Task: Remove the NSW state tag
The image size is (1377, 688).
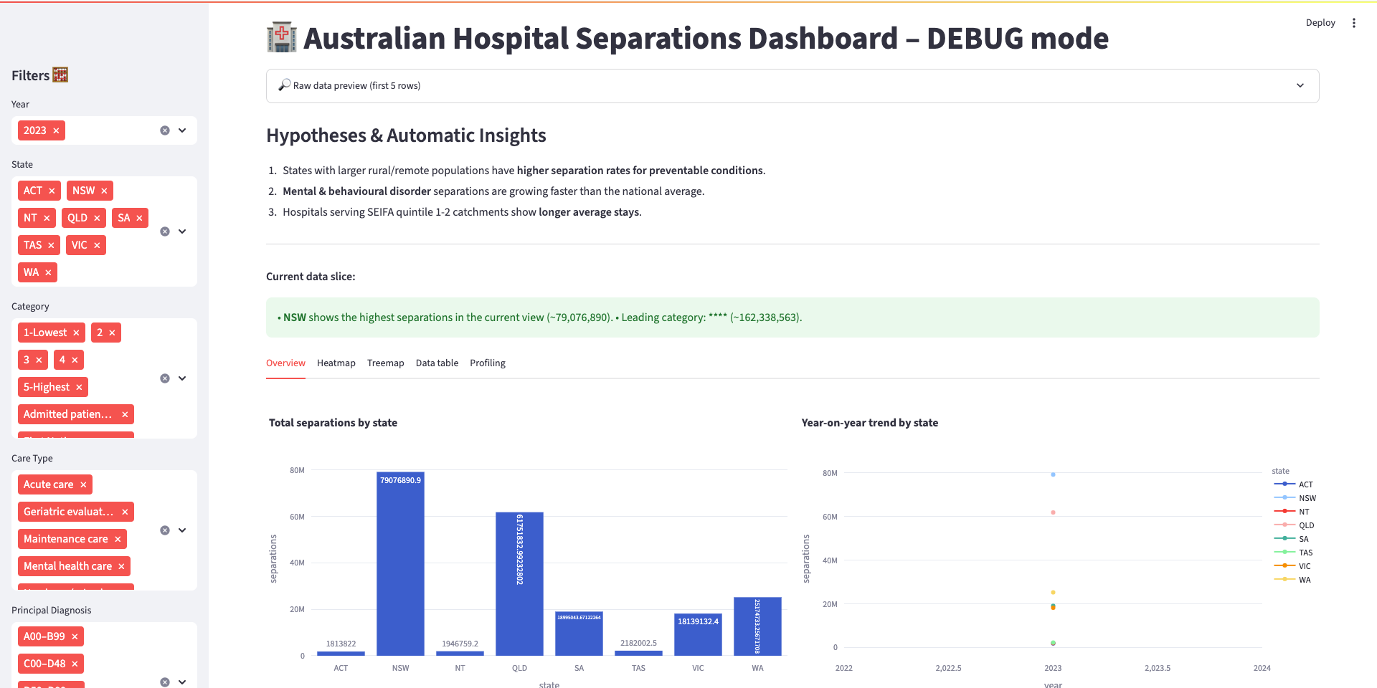Action: tap(104, 191)
